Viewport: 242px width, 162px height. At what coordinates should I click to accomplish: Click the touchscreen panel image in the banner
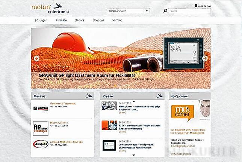click(183, 53)
